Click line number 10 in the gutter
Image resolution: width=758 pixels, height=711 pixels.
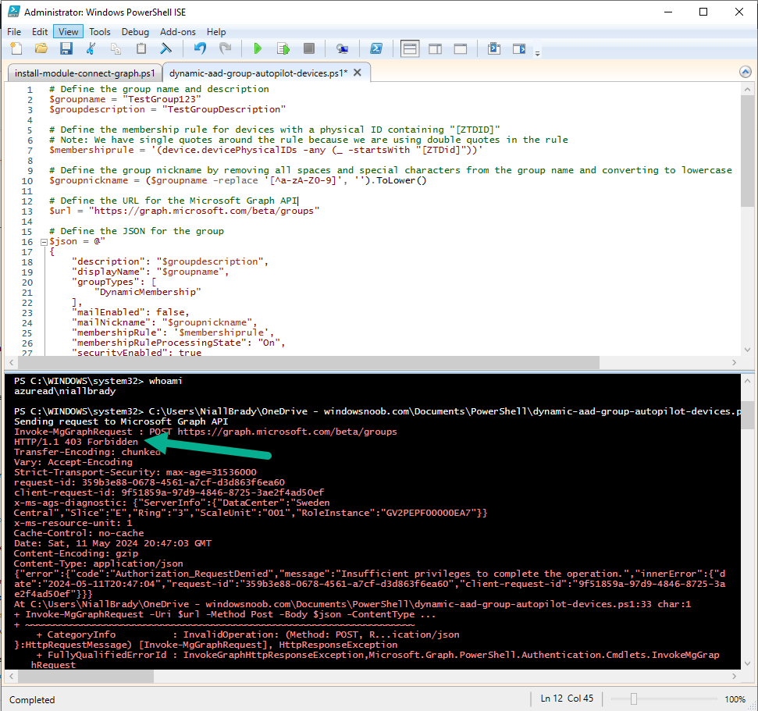[x=27, y=181]
